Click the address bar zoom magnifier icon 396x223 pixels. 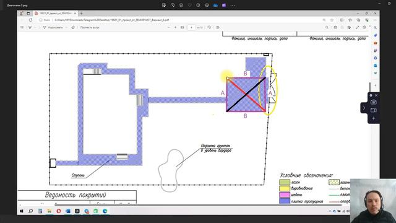[x=324, y=20]
